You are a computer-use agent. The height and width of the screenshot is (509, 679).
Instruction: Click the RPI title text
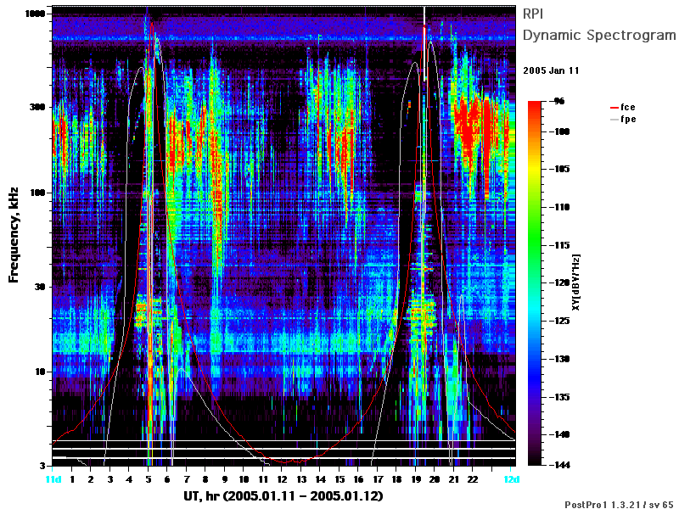[x=533, y=14]
